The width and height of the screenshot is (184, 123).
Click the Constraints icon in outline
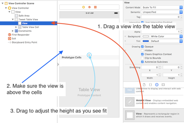tap(16, 31)
